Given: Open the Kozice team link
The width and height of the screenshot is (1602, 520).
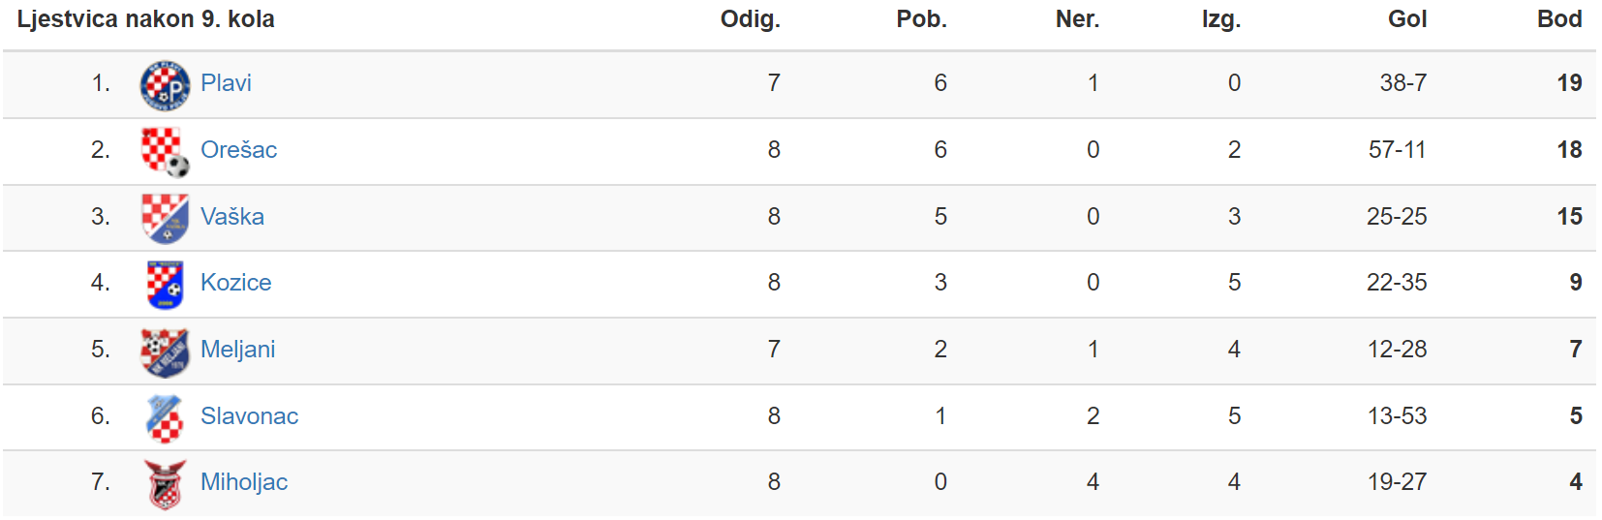Looking at the screenshot, I should 235,283.
